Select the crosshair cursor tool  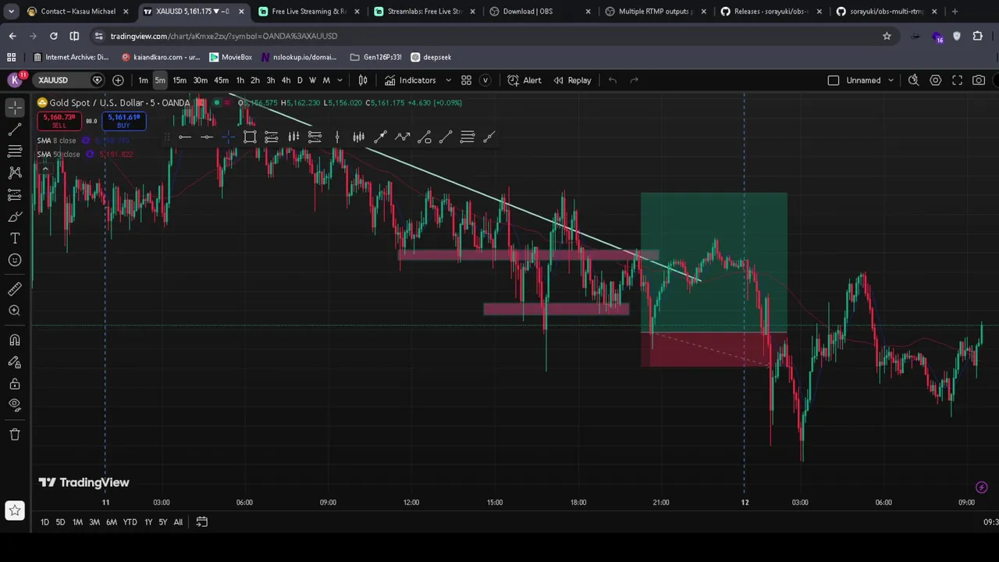[x=15, y=108]
